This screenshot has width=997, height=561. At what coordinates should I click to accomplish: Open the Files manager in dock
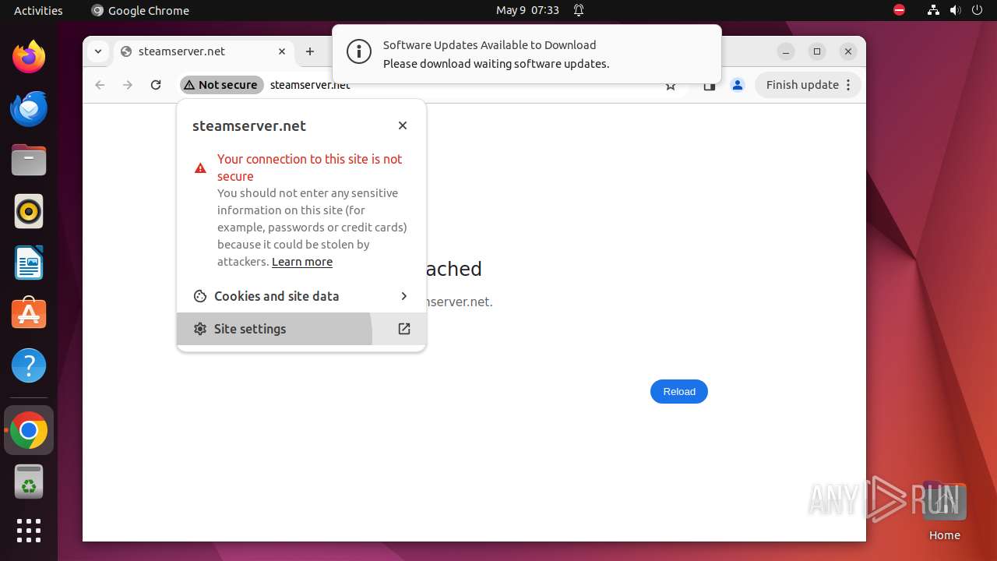29,160
